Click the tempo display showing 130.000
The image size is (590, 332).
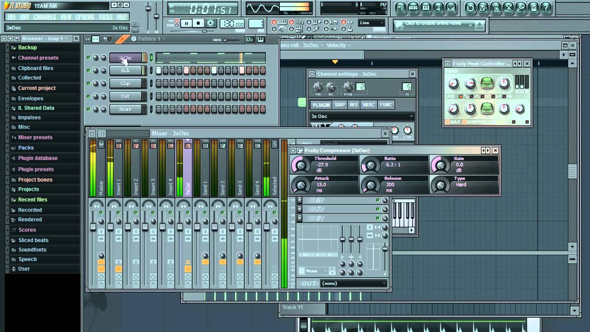[233, 24]
